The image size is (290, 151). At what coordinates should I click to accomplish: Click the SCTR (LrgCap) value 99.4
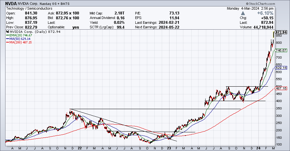[x=121, y=27]
